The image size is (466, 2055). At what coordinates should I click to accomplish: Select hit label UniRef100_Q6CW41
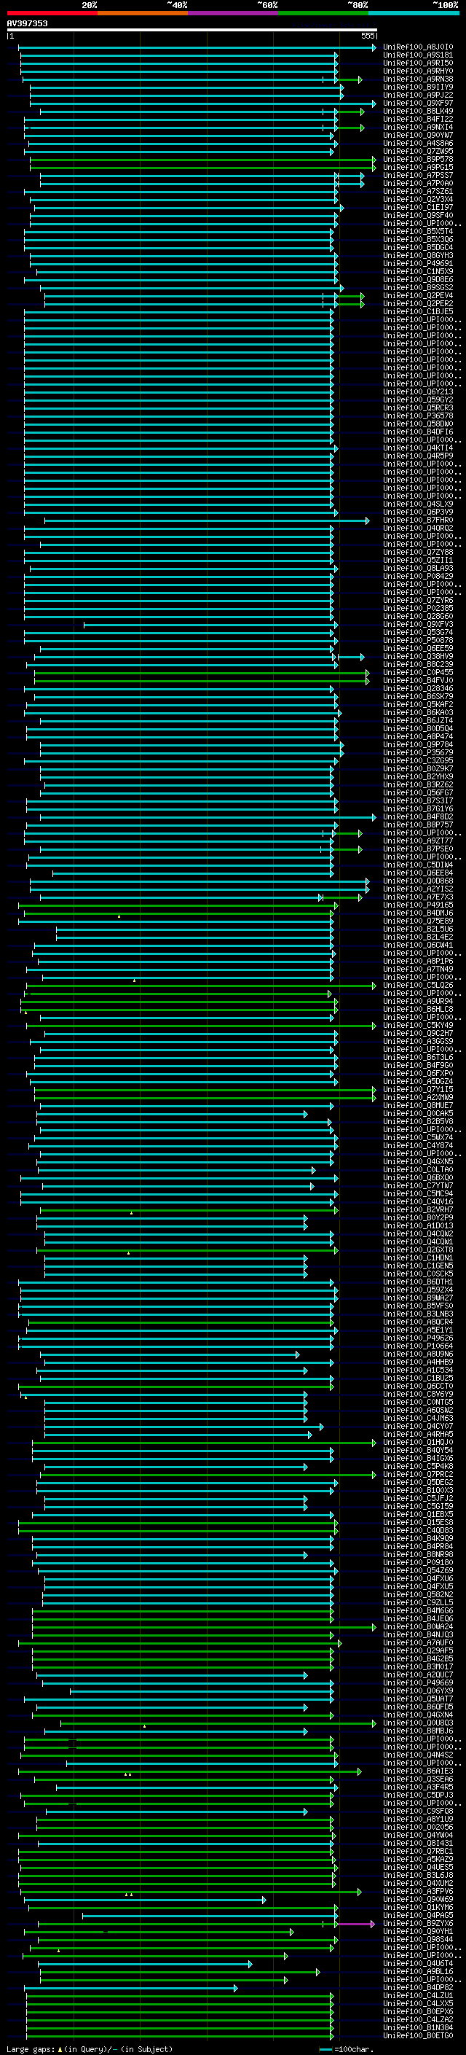click(x=418, y=945)
